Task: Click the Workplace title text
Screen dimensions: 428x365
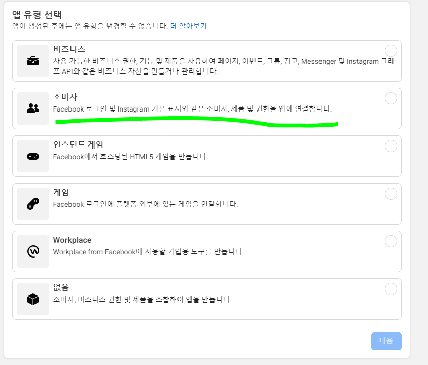Action: [73, 240]
